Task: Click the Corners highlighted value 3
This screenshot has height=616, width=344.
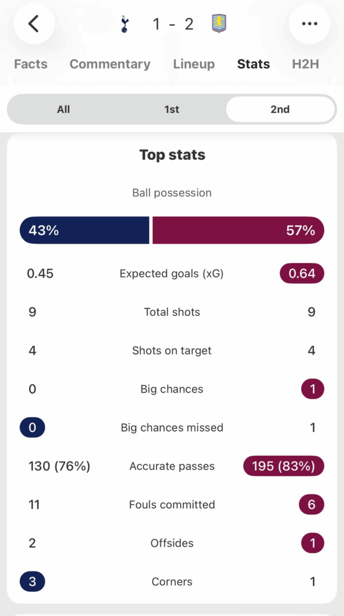Action: pyautogui.click(x=32, y=582)
